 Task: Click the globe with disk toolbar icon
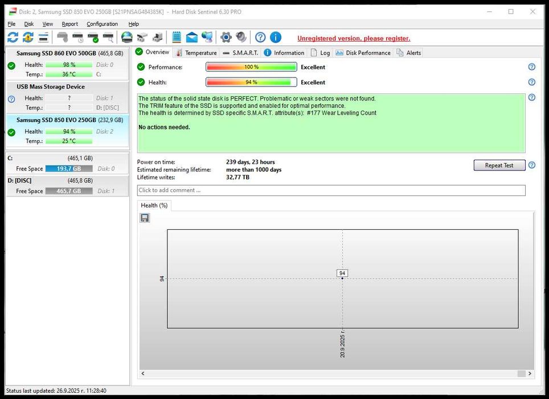coord(127,37)
